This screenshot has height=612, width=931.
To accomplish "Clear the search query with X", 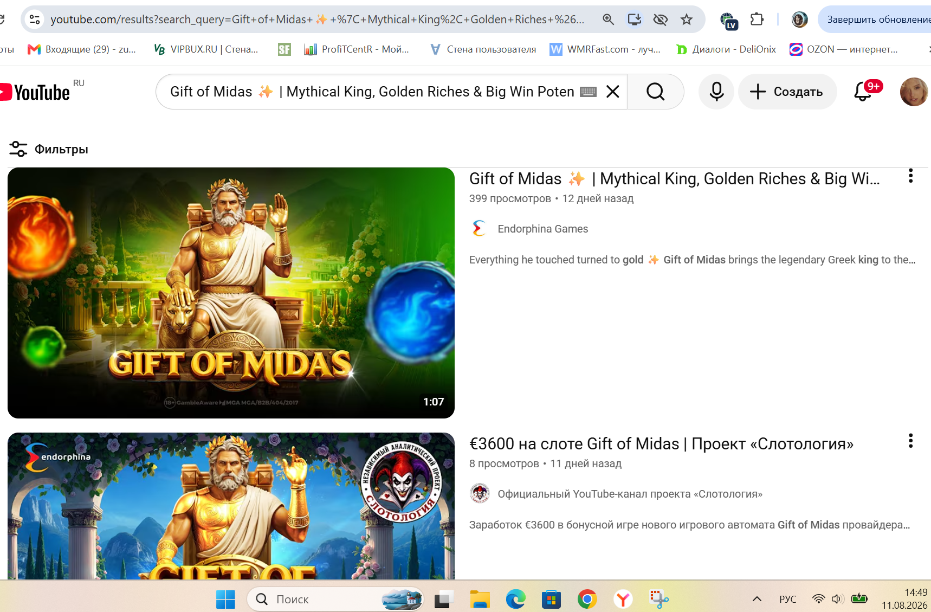I will coord(613,92).
